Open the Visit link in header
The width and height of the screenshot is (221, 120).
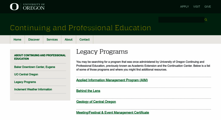point(197,7)
